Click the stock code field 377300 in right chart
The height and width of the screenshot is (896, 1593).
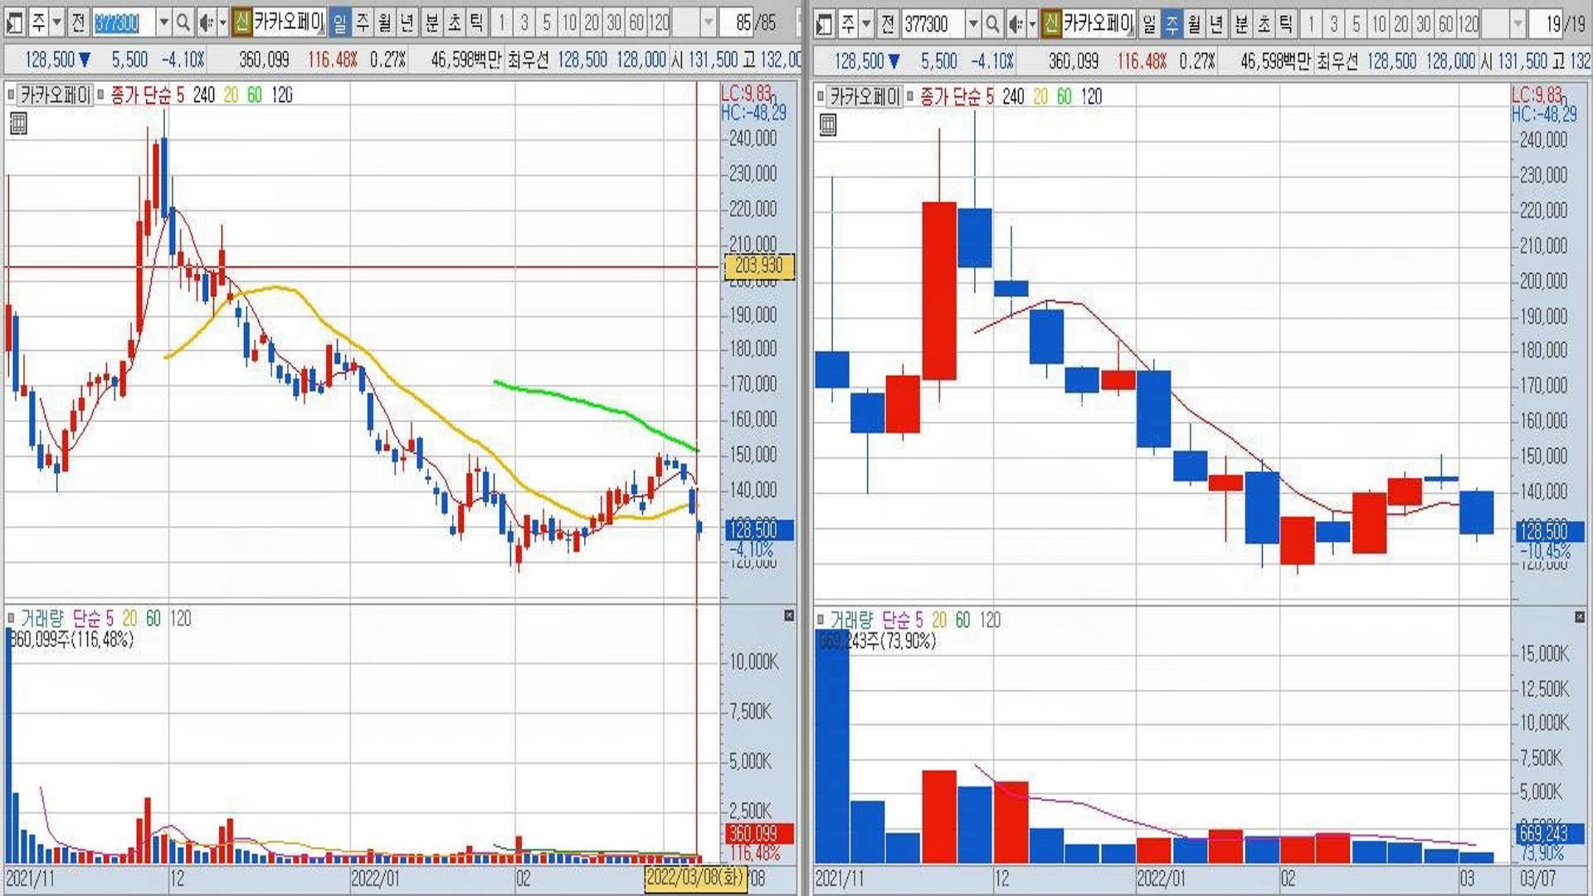click(933, 24)
